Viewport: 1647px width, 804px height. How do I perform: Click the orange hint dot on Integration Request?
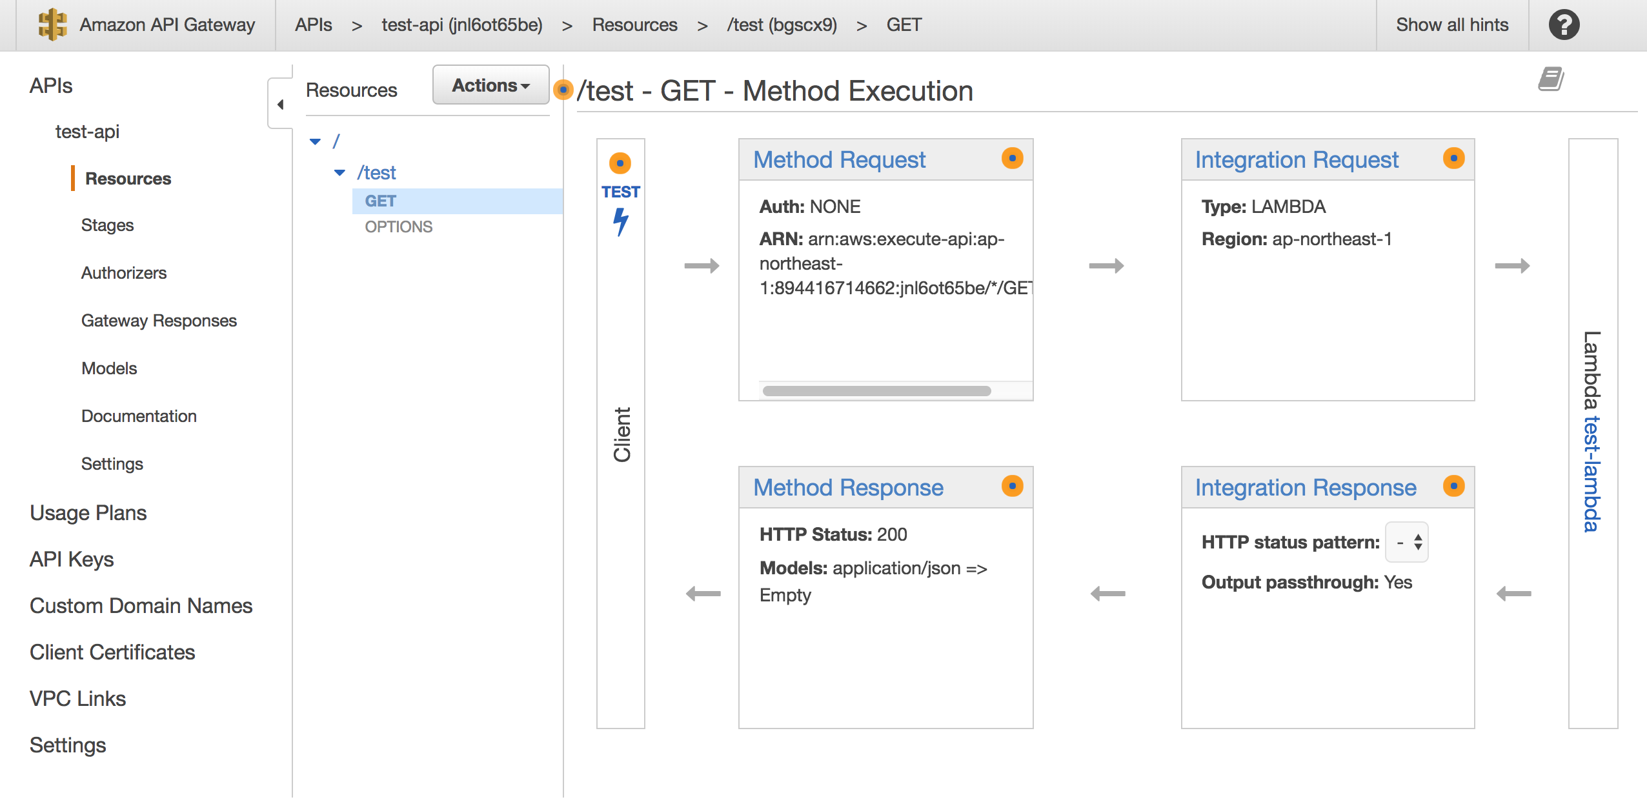[1453, 158]
